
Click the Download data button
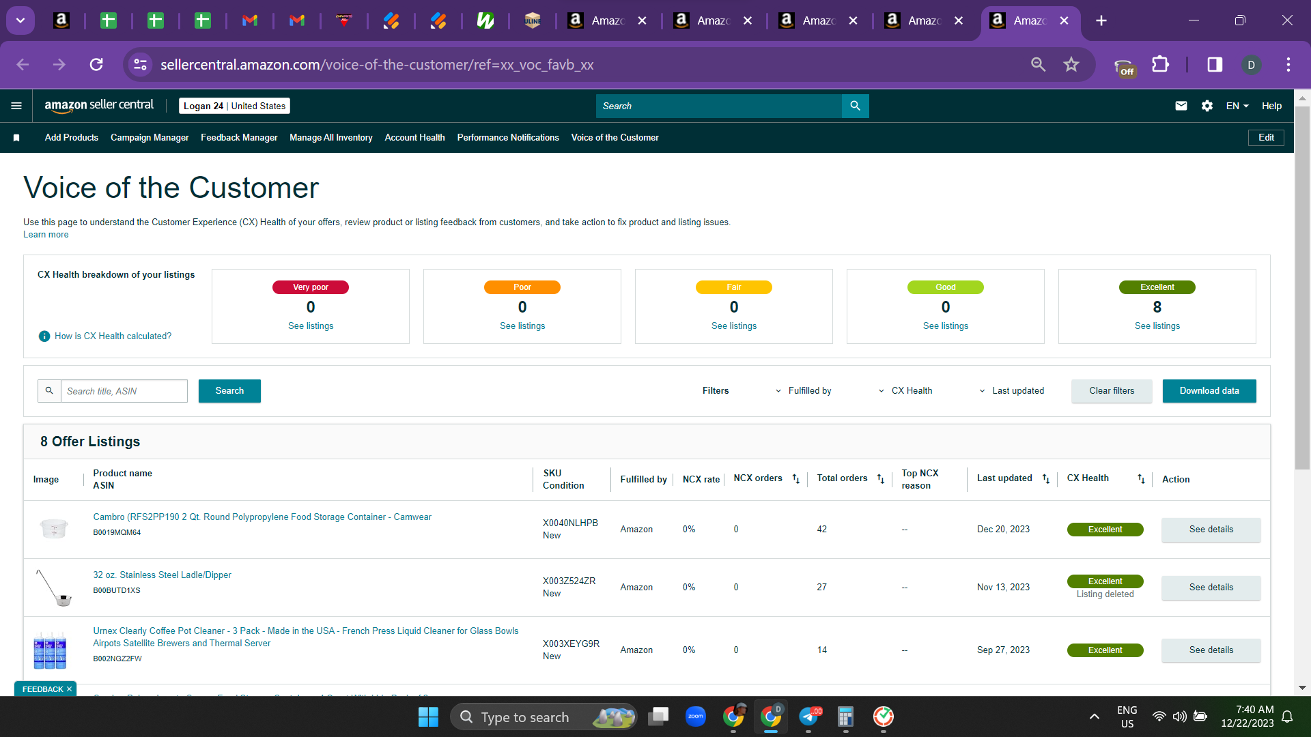1209,391
